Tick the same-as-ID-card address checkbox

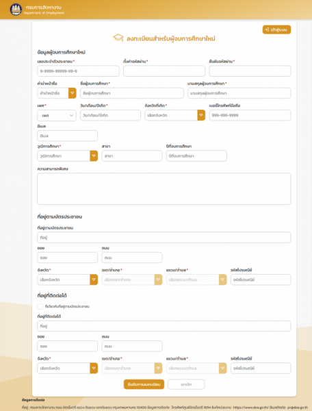(x=40, y=306)
